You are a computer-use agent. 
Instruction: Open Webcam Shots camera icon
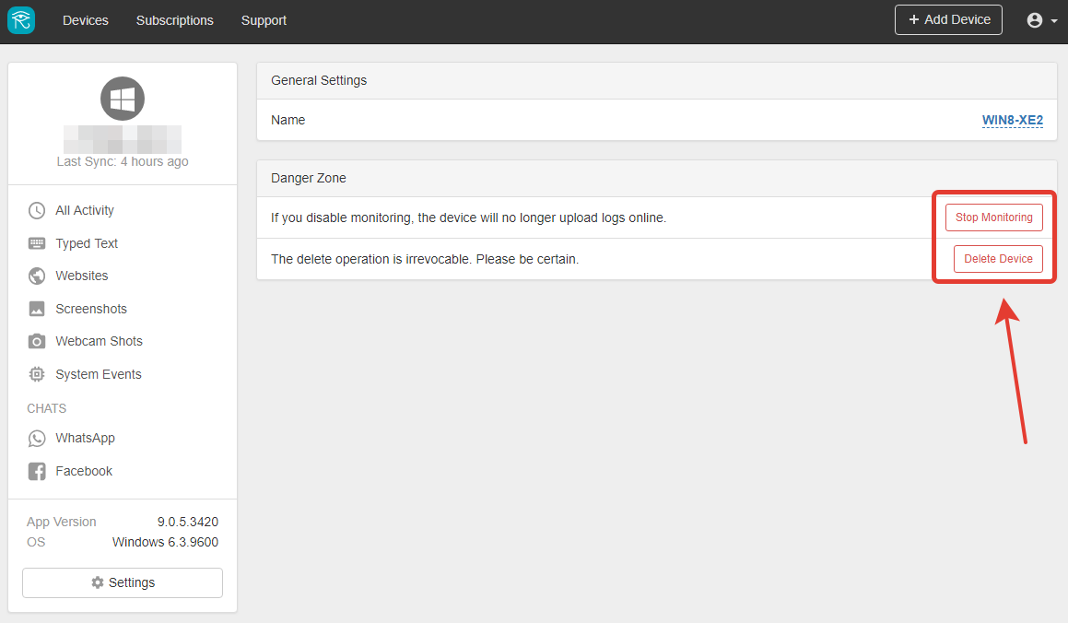pos(37,341)
